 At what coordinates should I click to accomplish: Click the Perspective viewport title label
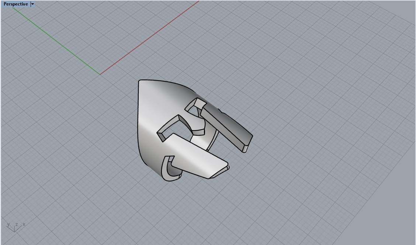pyautogui.click(x=15, y=4)
